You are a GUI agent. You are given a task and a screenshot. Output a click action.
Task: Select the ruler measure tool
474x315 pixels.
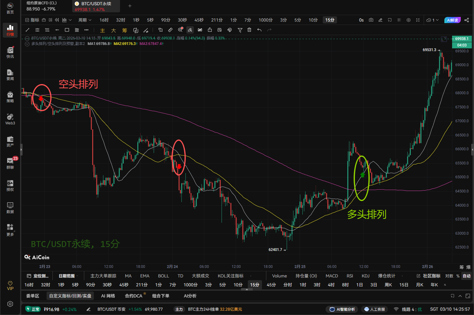pos(170,30)
